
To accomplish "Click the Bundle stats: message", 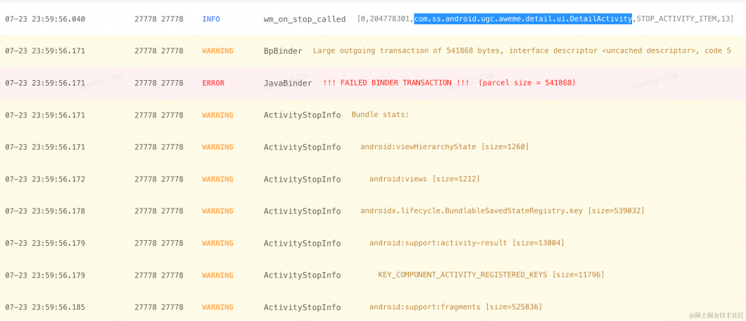I will pyautogui.click(x=380, y=115).
